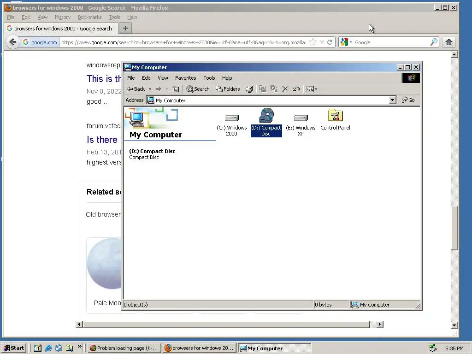The width and height of the screenshot is (472, 354).
Task: Click Firefox vertical scrollbar down arrow
Action: [x=454, y=325]
